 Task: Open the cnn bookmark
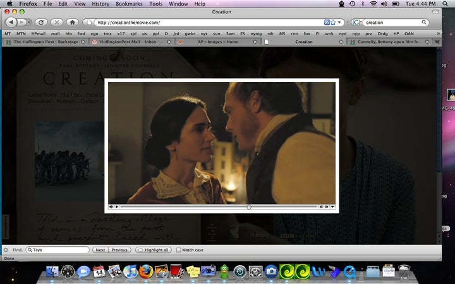[x=294, y=33]
